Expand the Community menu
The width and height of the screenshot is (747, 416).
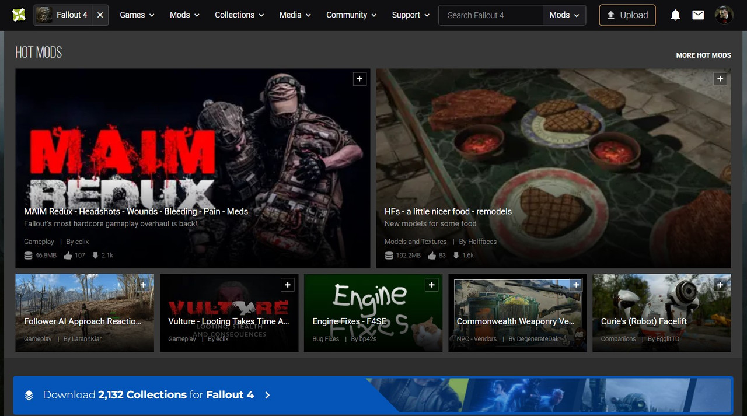(351, 15)
